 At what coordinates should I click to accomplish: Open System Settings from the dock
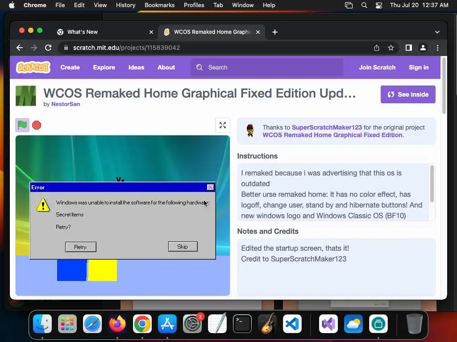coord(192,324)
